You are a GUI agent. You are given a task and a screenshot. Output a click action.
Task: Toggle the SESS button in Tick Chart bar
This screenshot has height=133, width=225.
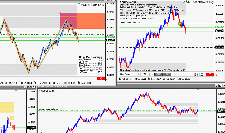click(167, 75)
